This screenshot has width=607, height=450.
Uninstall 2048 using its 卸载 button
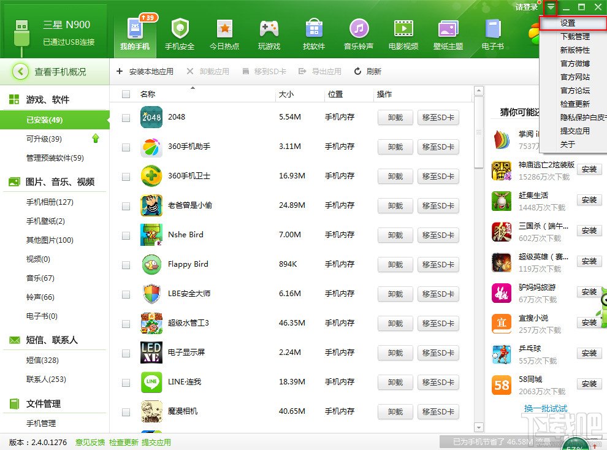pos(395,117)
